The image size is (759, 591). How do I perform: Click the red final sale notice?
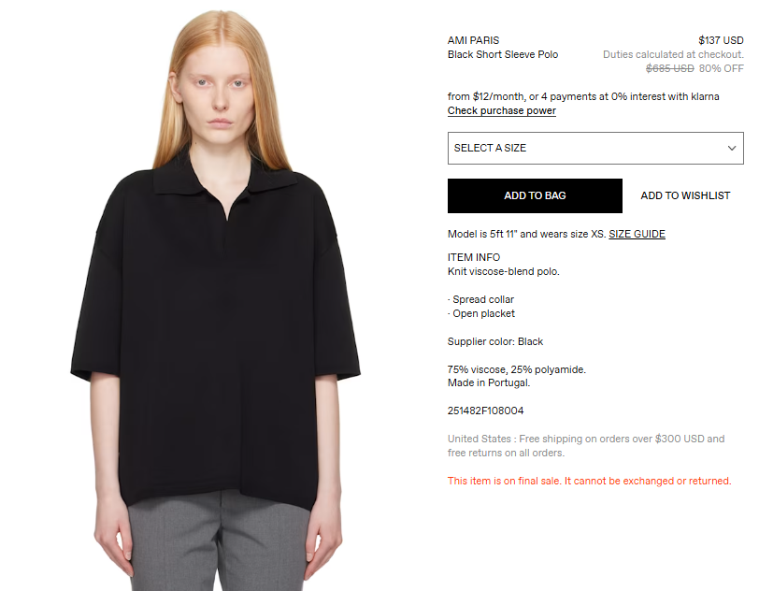pos(589,481)
